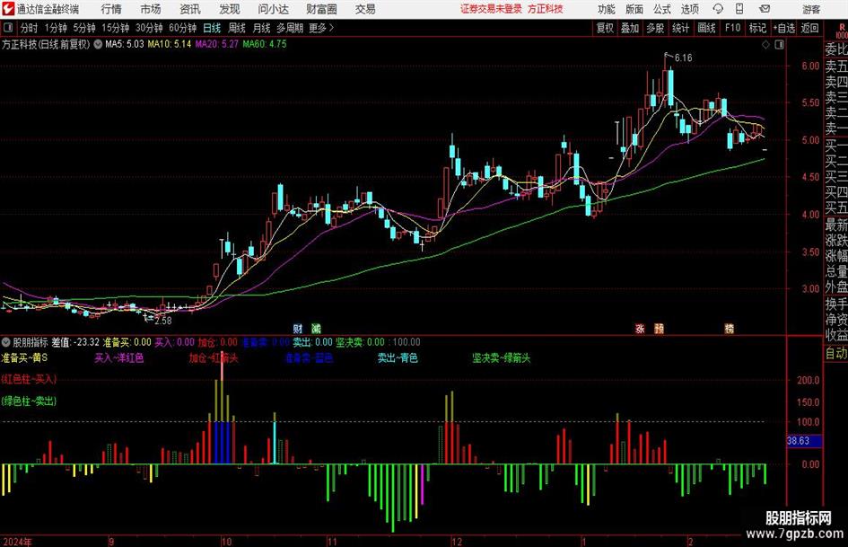Select the 日线 daily period tab
Image resolution: width=848 pixels, height=547 pixels.
click(212, 28)
